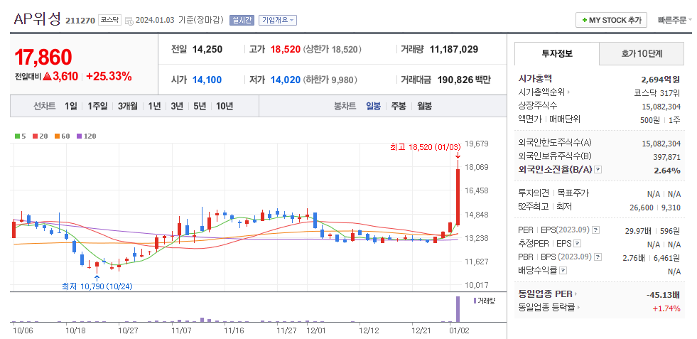Click the 외국인소진율 value 2.64%
This screenshot has width=697, height=339.
[x=667, y=171]
